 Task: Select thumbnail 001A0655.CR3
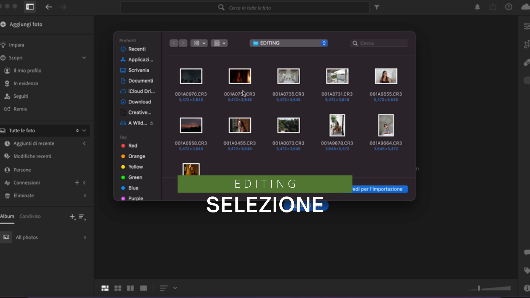click(386, 76)
